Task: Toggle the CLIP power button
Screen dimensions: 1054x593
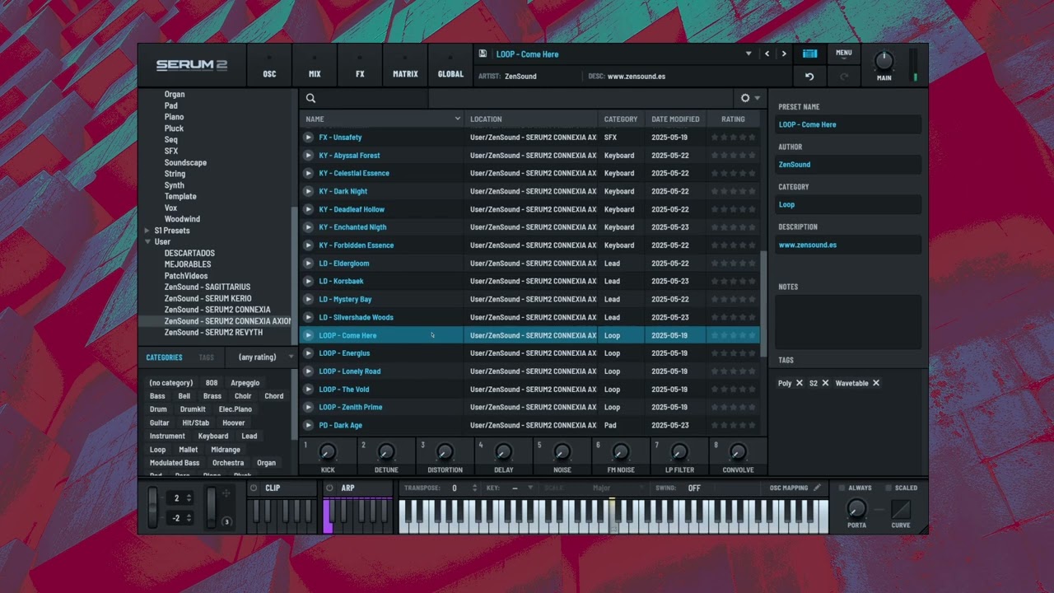Action: click(254, 488)
